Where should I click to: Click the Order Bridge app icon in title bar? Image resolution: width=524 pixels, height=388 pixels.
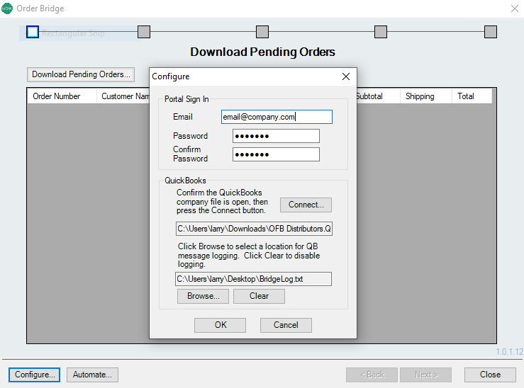pos(7,8)
